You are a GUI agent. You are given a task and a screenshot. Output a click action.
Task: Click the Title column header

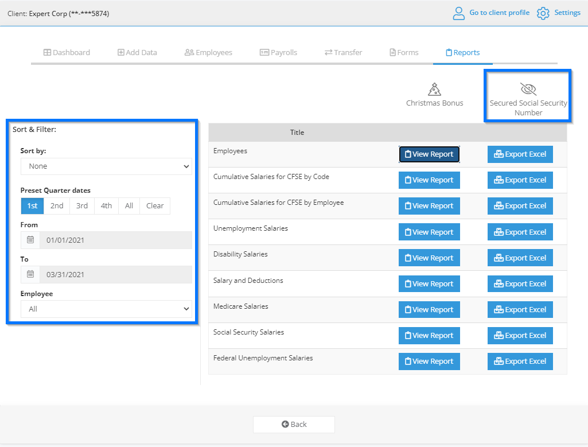(x=297, y=133)
